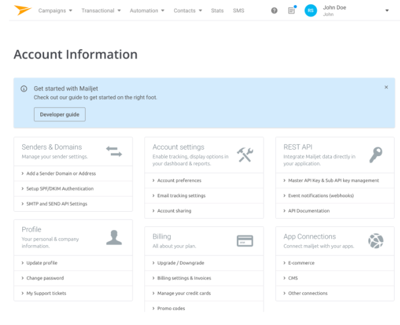
Task: Click the Developer guide button
Action: pyautogui.click(x=59, y=114)
